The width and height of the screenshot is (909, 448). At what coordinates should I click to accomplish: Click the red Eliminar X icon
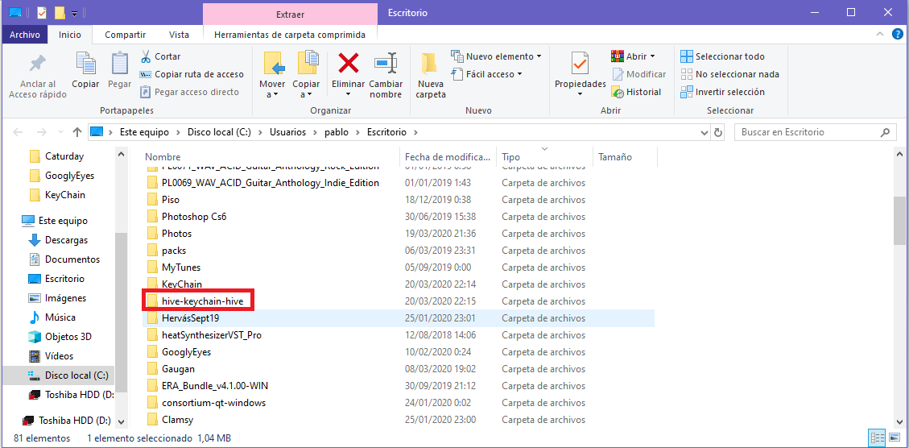348,63
